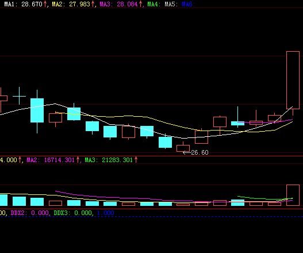The height and width of the screenshot is (253, 303).
Task: Select volume MA2: 16714.301 label
Action: click(53, 160)
